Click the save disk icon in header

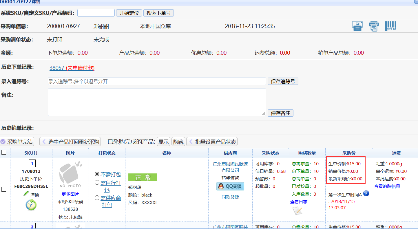click(x=357, y=26)
